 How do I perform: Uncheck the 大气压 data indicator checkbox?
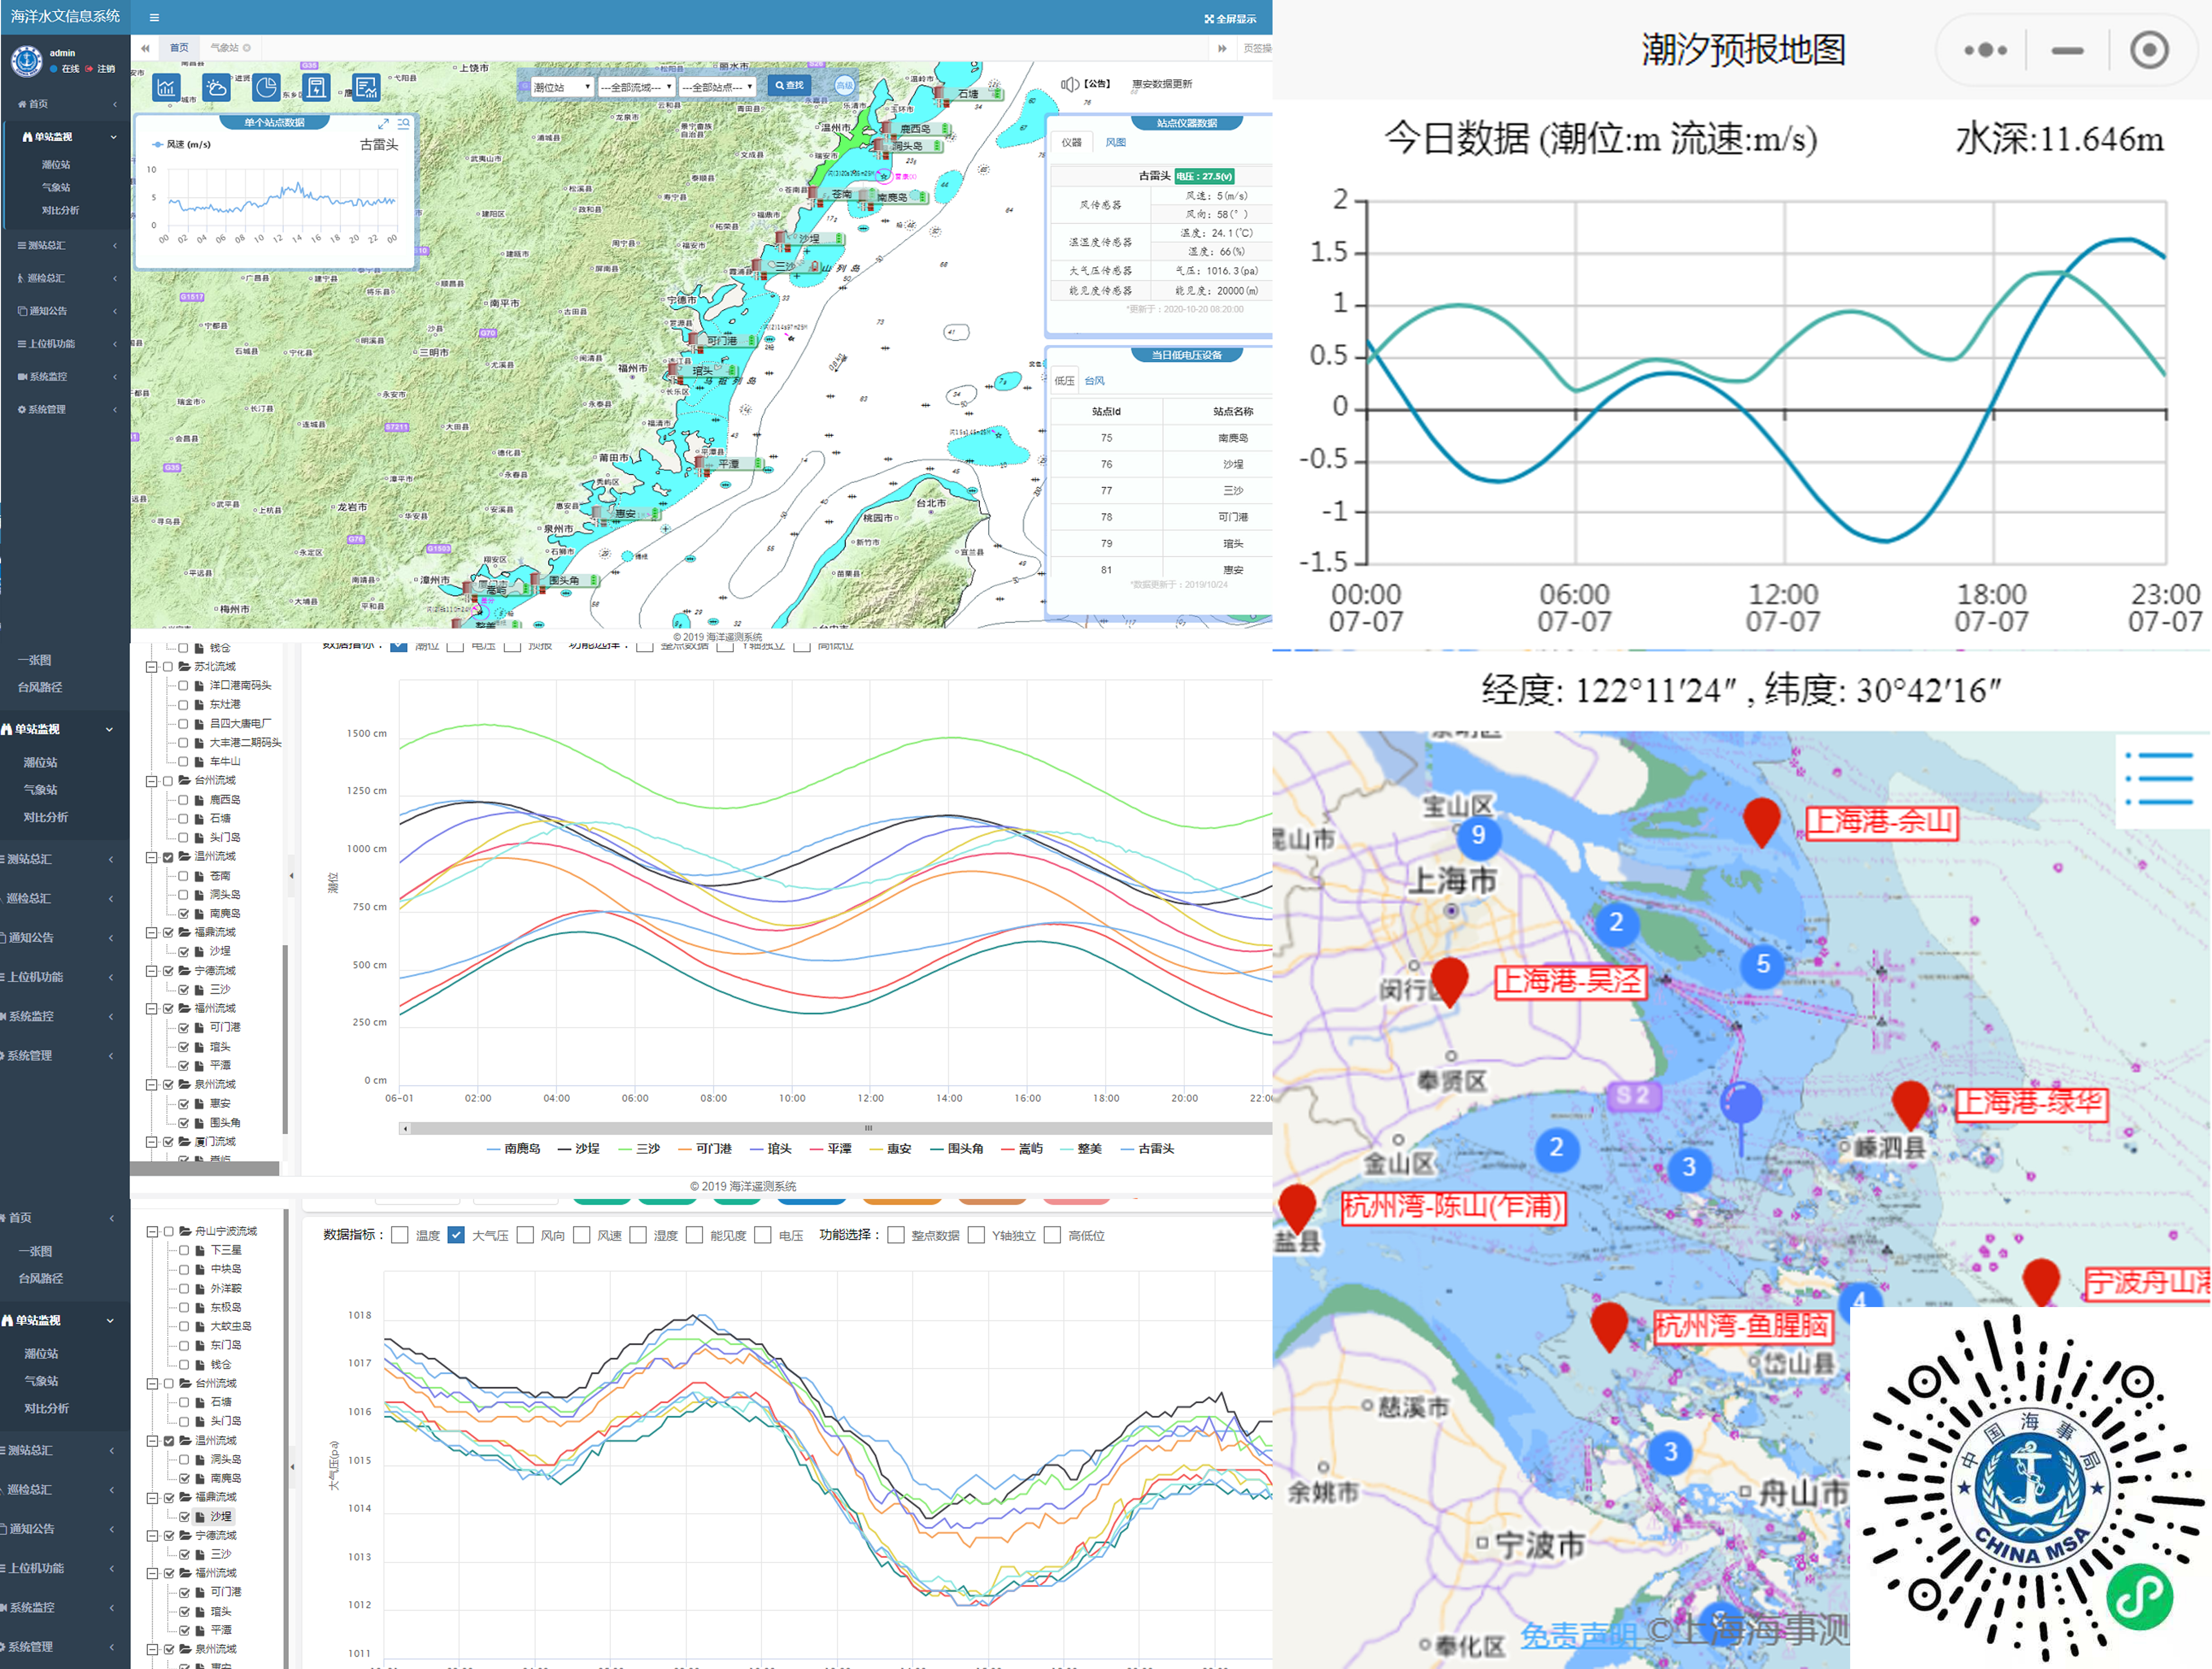click(x=456, y=1235)
